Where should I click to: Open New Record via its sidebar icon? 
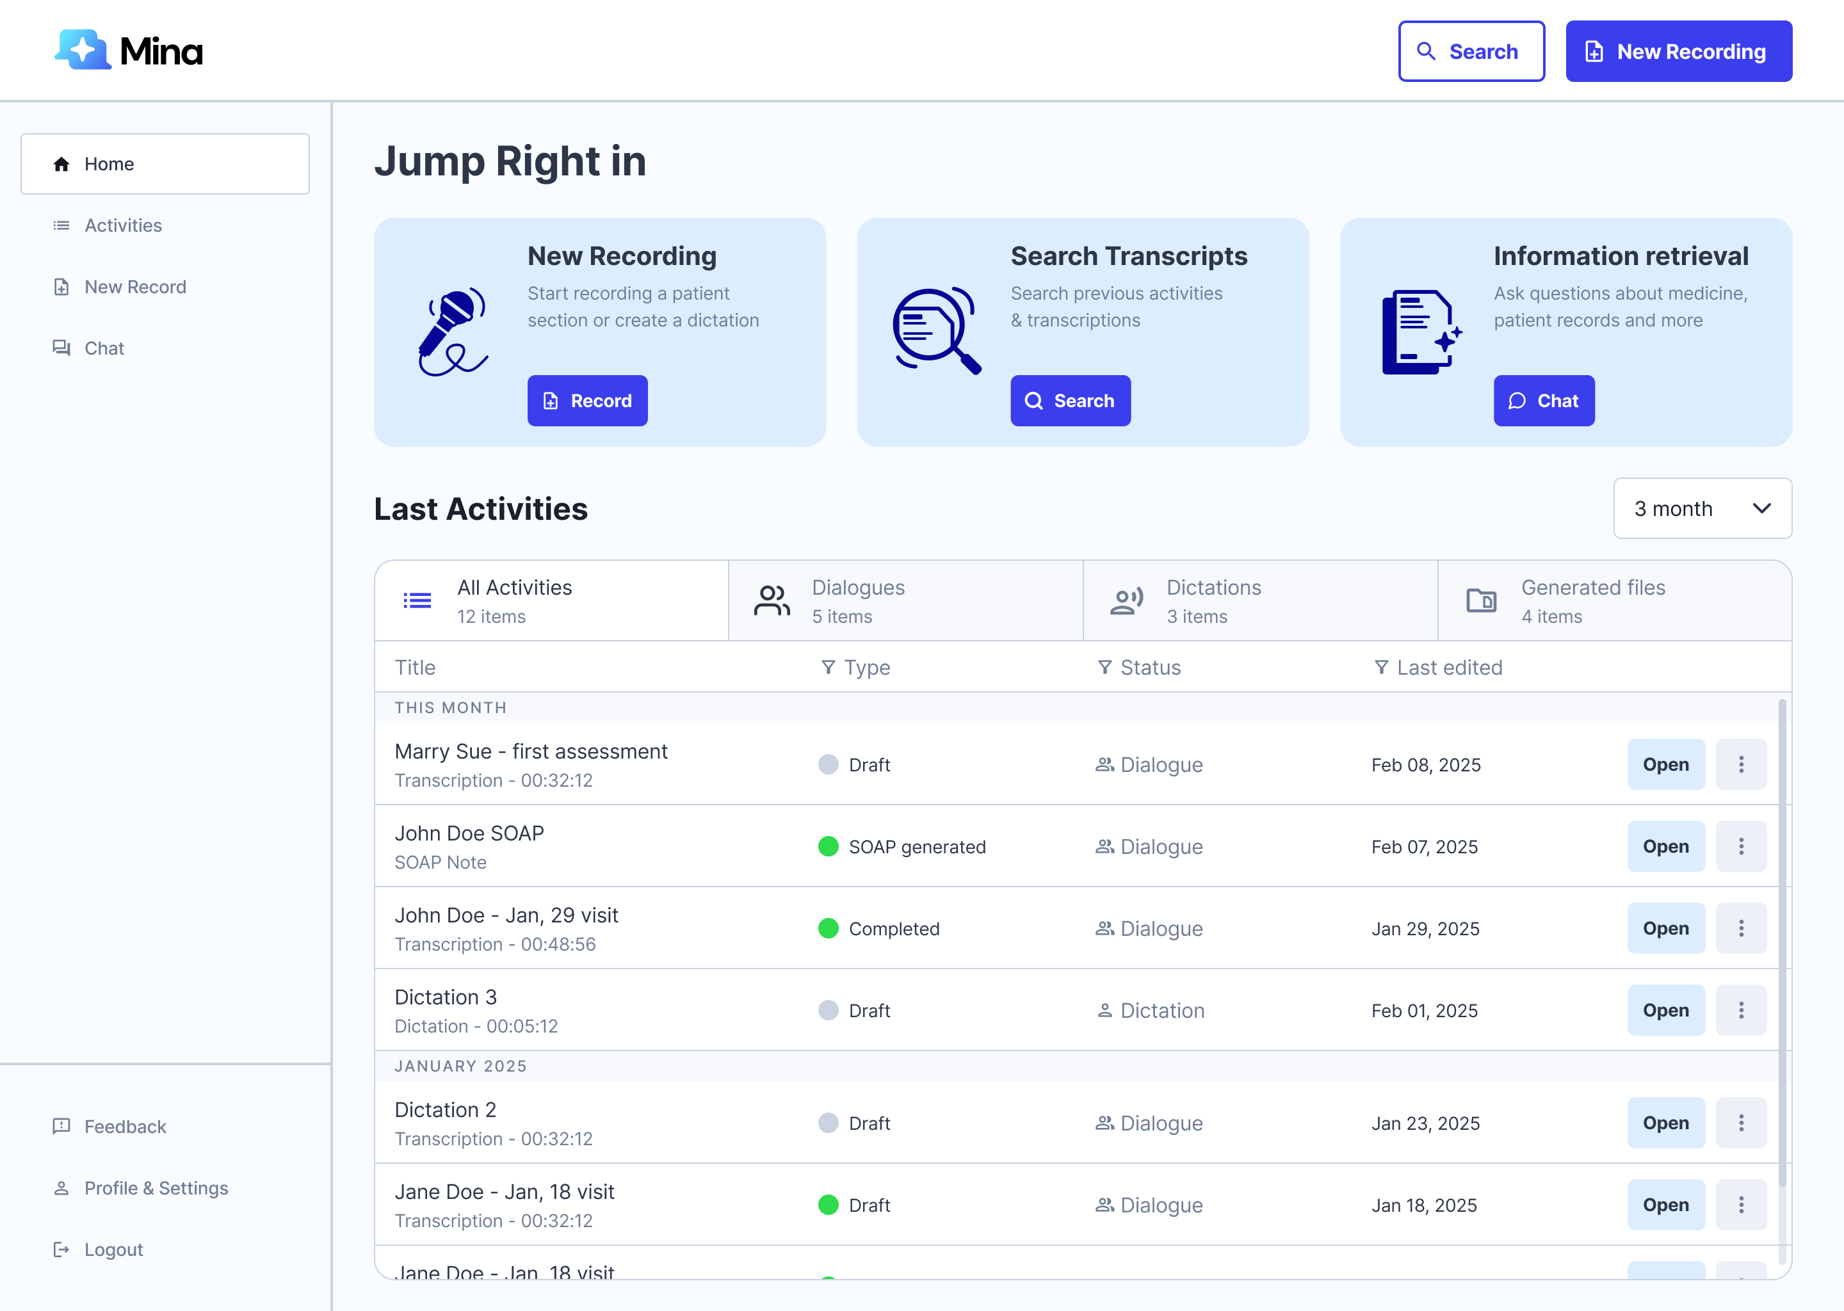click(x=61, y=287)
